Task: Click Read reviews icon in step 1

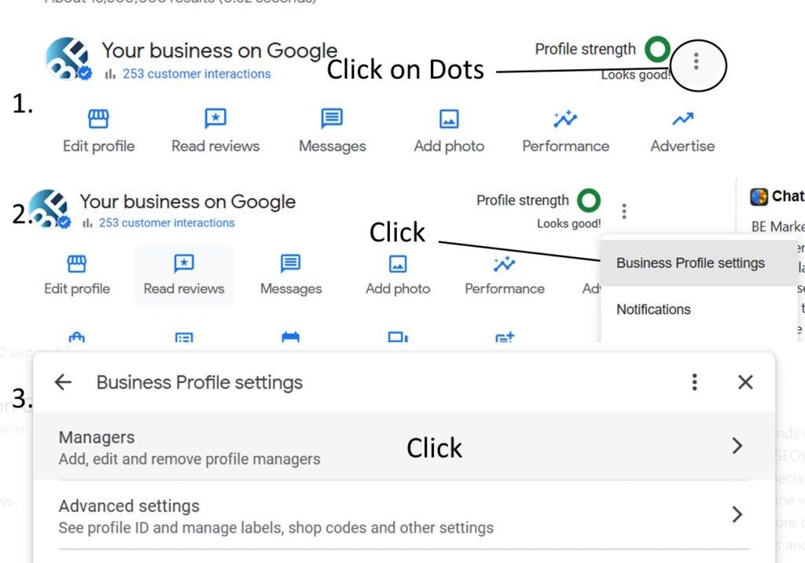Action: click(x=215, y=119)
